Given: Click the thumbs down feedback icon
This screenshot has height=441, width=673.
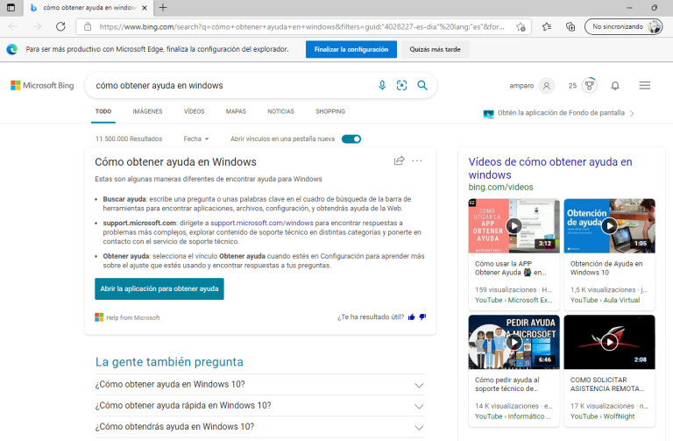Looking at the screenshot, I should [x=422, y=317].
